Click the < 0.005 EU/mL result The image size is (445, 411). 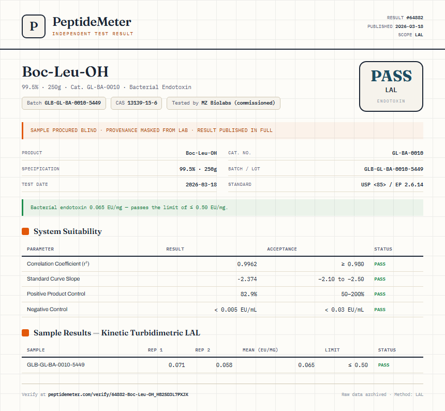(235, 310)
